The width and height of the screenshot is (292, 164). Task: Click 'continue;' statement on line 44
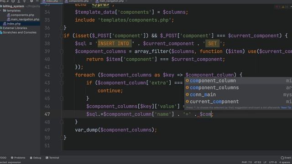[x=110, y=91]
